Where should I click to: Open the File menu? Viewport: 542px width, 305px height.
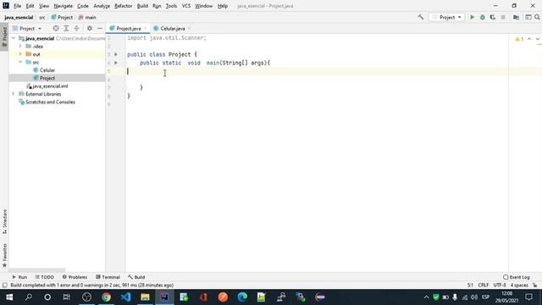tap(17, 6)
